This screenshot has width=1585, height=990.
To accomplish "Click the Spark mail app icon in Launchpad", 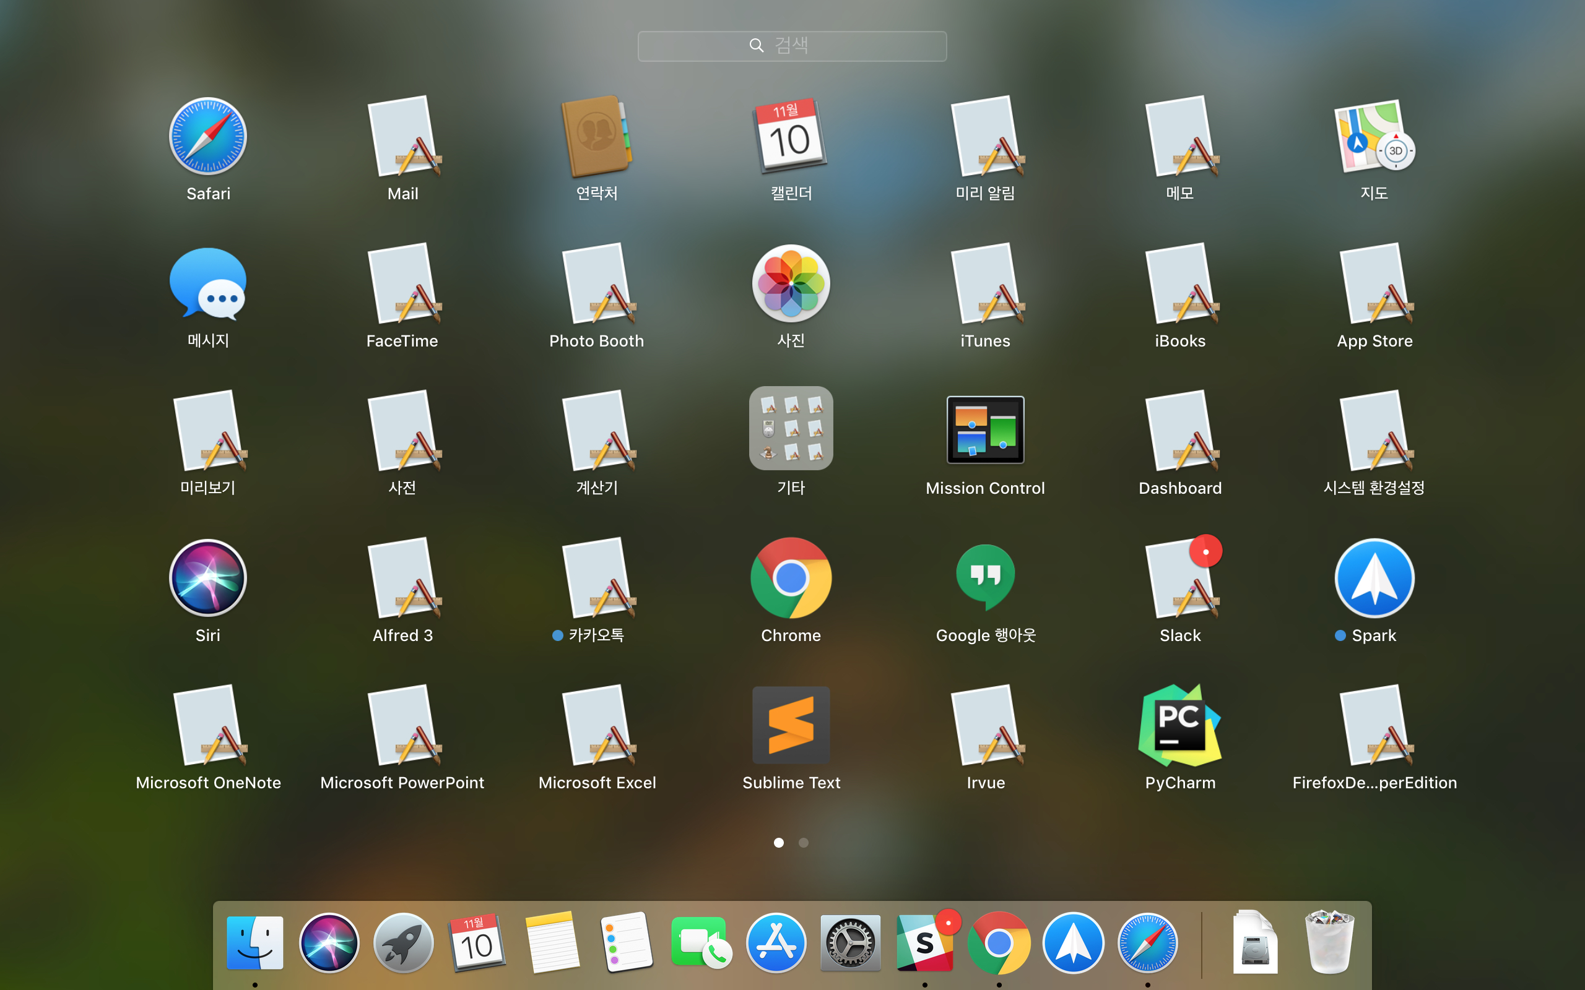I will [1374, 578].
